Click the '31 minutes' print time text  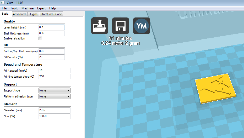(121, 38)
